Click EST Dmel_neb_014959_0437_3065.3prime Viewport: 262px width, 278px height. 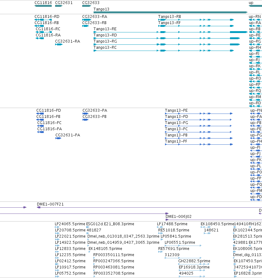(123, 243)
